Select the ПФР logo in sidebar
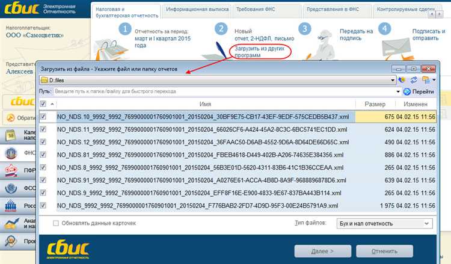 11,171
